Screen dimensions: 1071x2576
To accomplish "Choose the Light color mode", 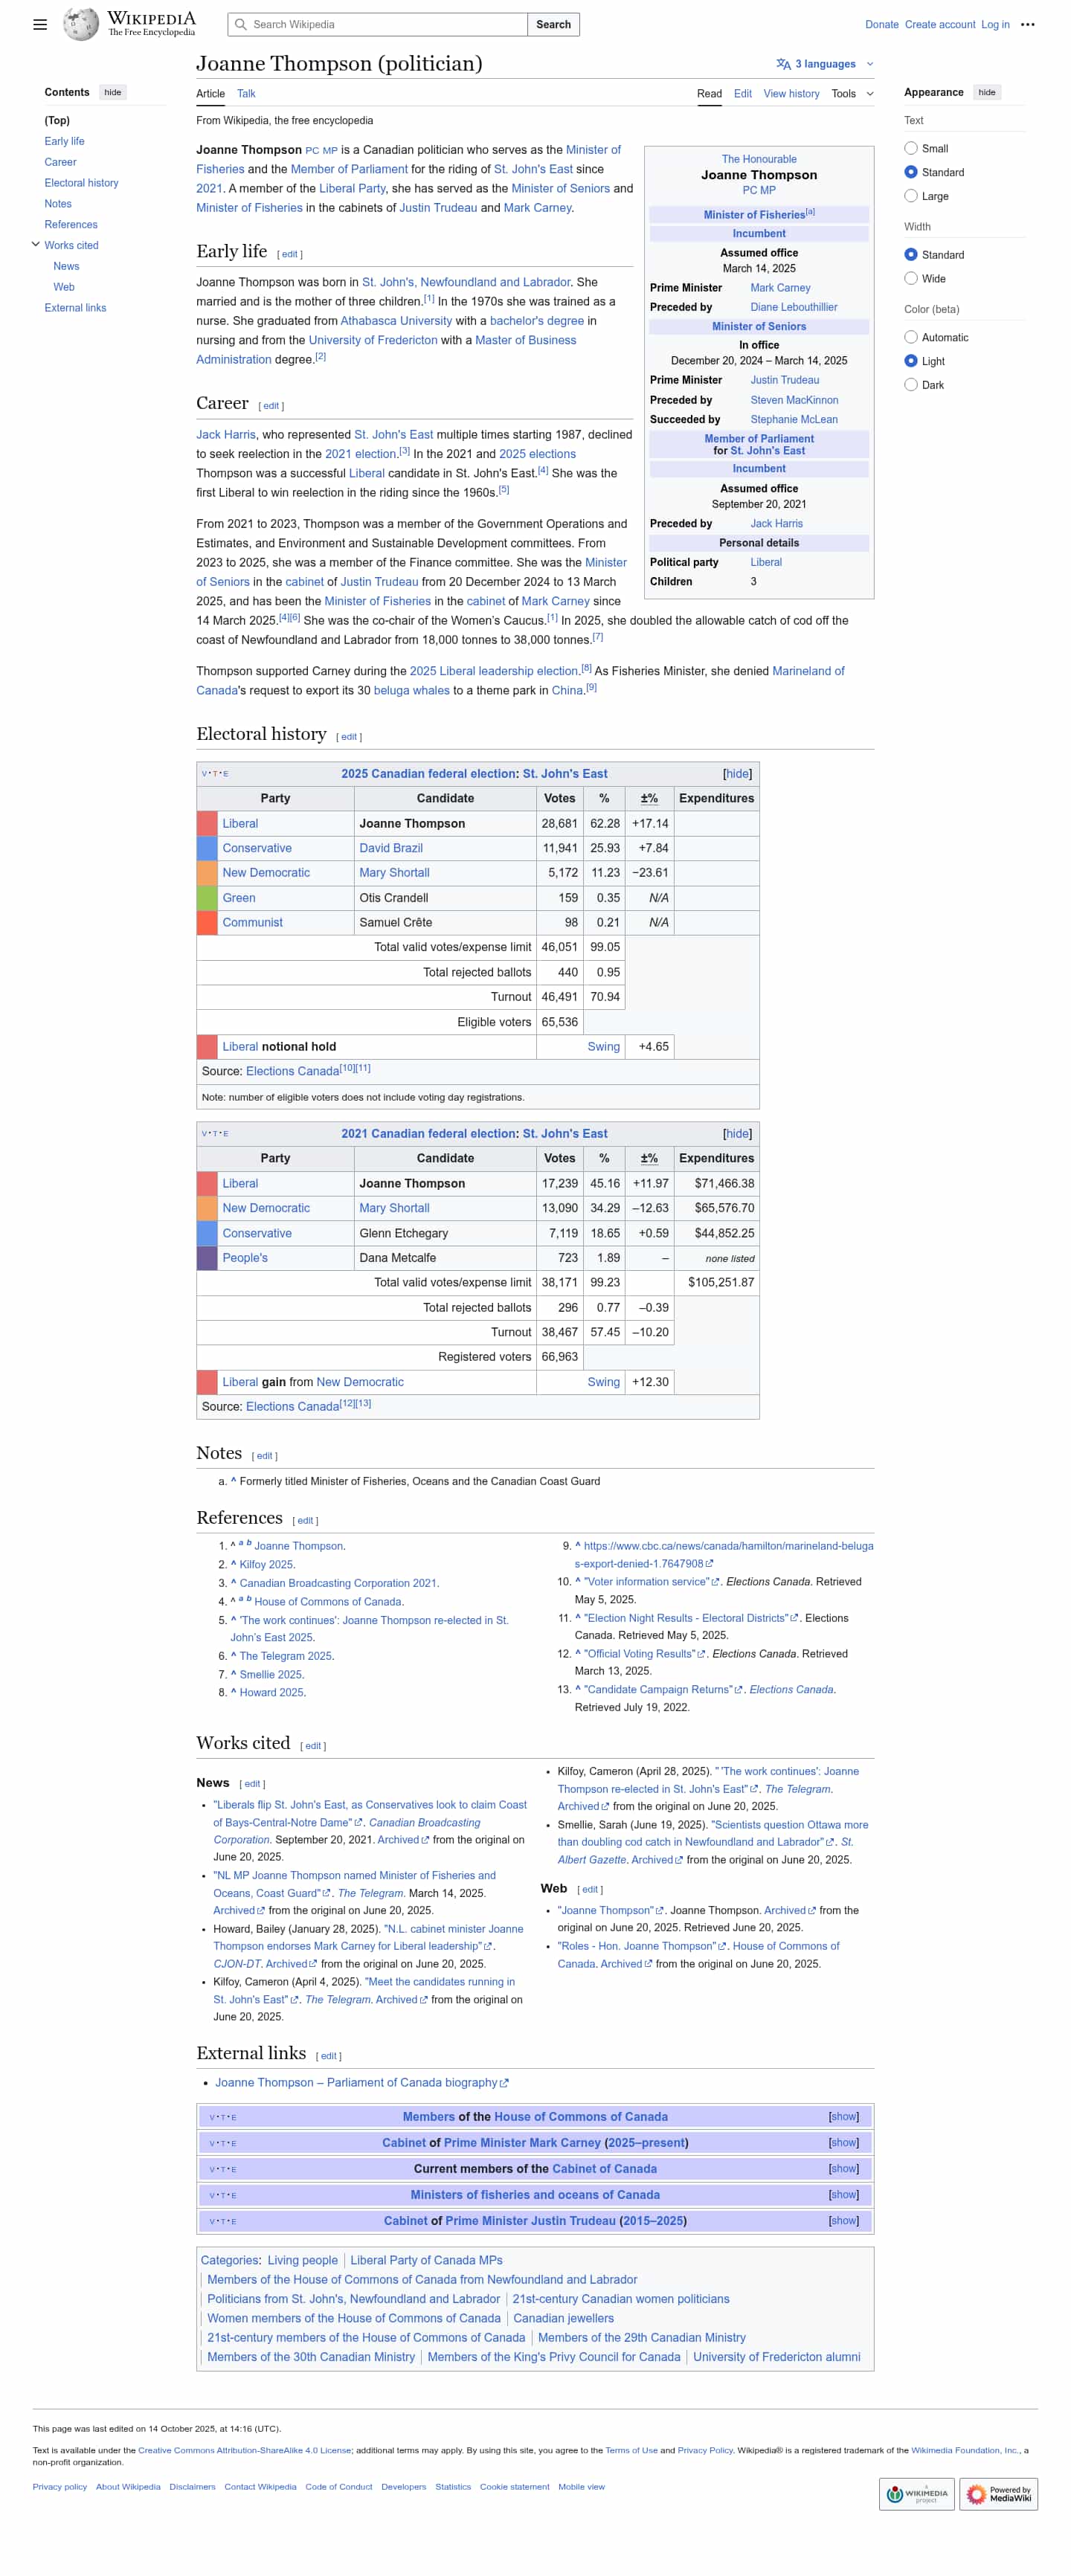I will pyautogui.click(x=911, y=361).
